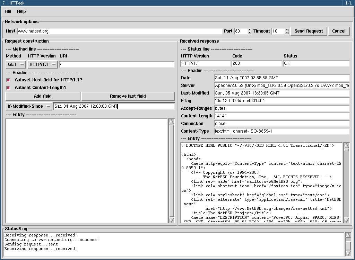Click the title line in response entity
The height and width of the screenshot is (260, 355).
pyautogui.click(x=231, y=213)
